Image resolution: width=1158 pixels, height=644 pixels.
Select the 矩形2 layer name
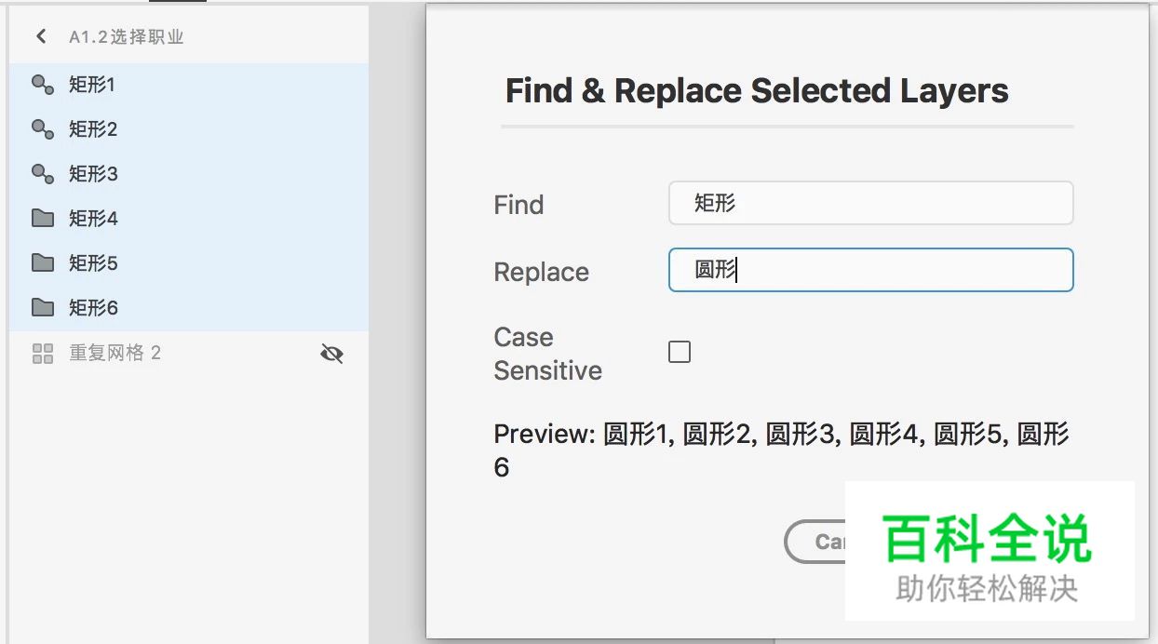click(x=93, y=129)
